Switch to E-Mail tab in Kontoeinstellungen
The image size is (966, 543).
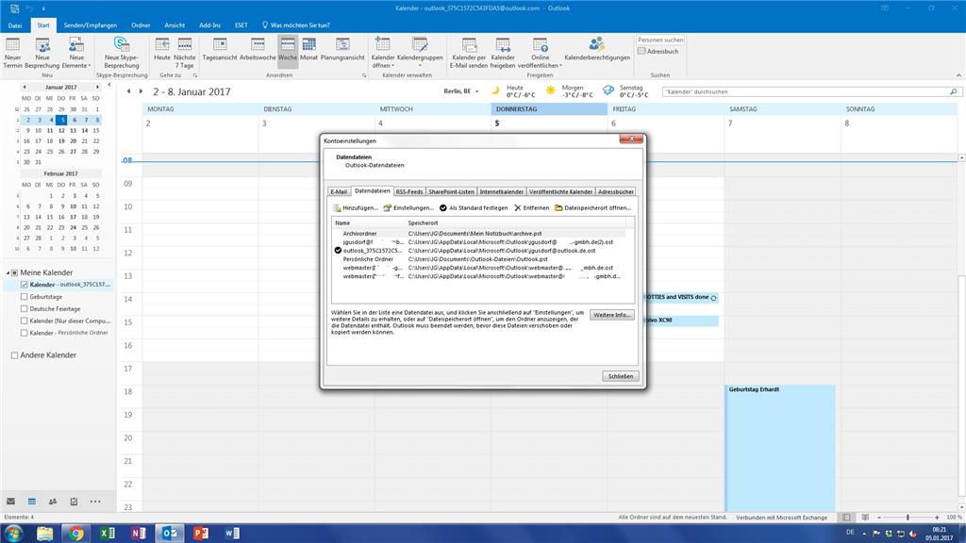[339, 191]
